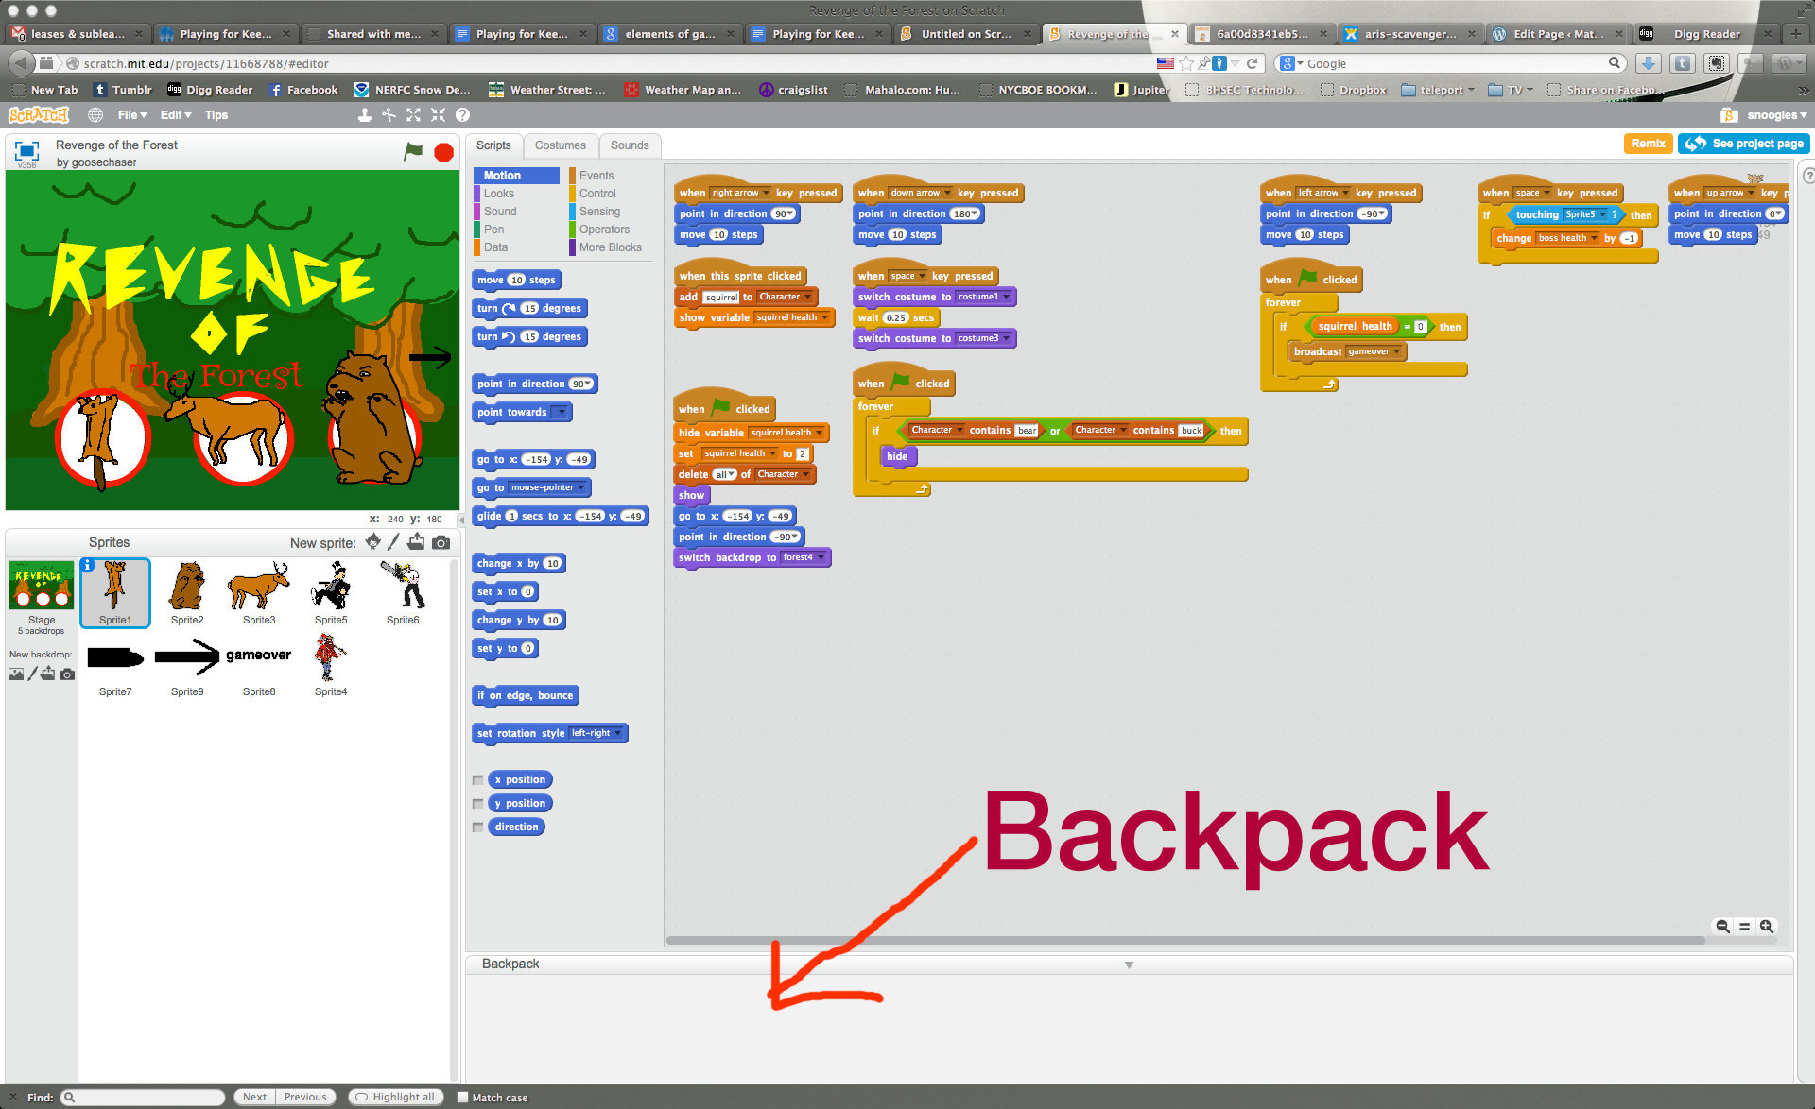Toggle the direction reporter checkbox
This screenshot has height=1109, width=1815.
477,827
